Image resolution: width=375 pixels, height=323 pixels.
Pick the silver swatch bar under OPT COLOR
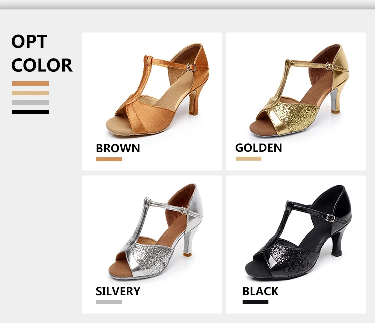tap(30, 103)
